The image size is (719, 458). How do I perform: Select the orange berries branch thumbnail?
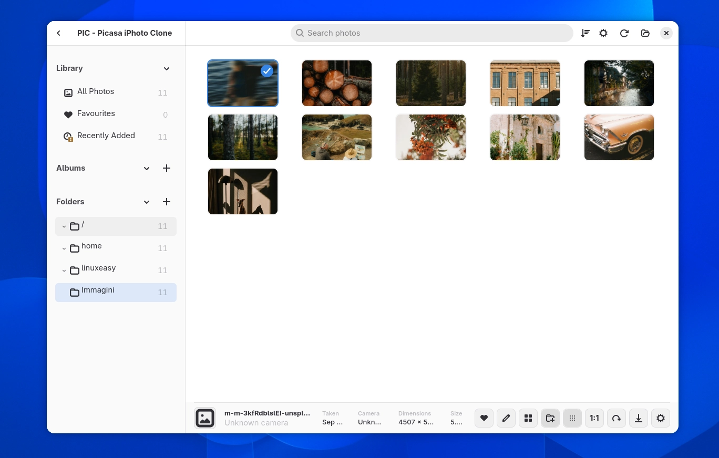[x=431, y=137]
